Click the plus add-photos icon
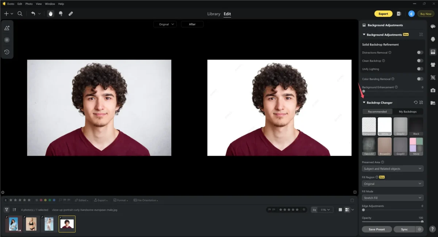The image size is (438, 237). point(6,13)
